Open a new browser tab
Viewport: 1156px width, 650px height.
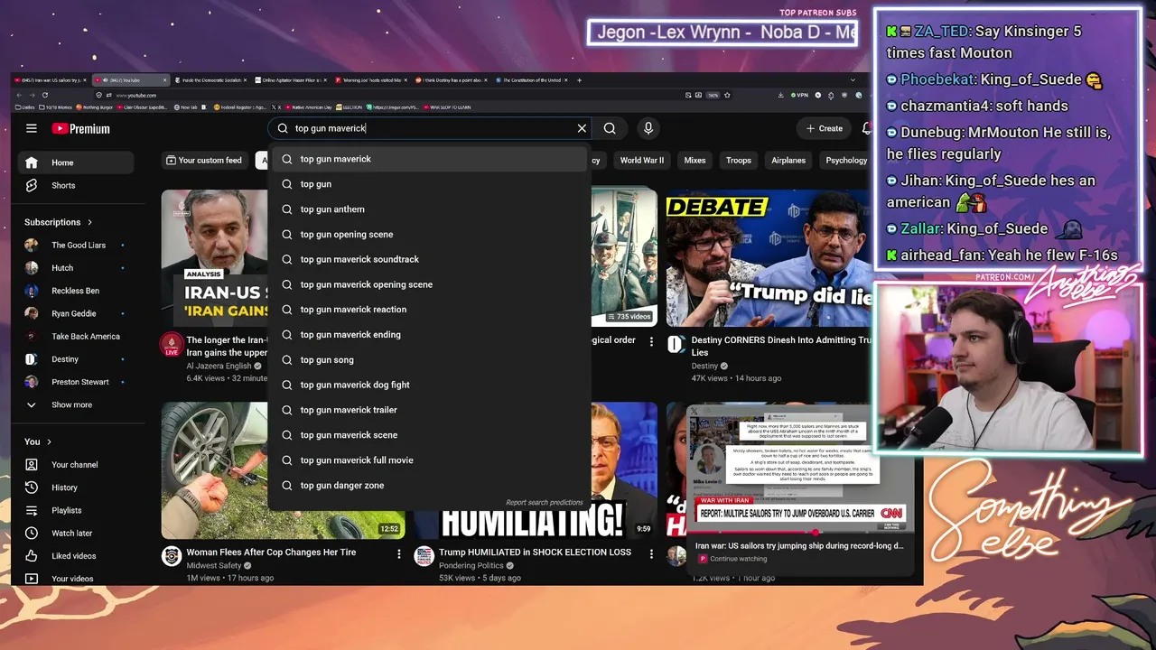(579, 80)
